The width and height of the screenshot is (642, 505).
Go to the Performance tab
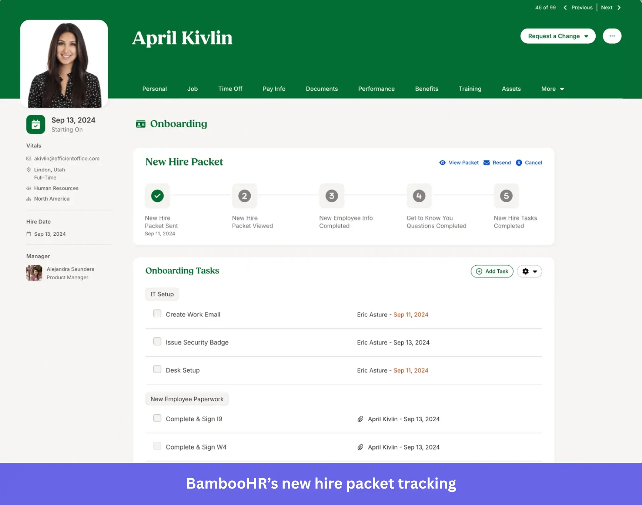(376, 89)
